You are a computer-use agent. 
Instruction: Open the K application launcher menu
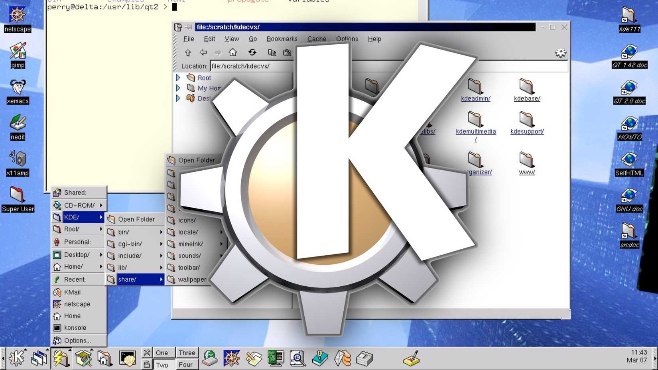[x=16, y=358]
